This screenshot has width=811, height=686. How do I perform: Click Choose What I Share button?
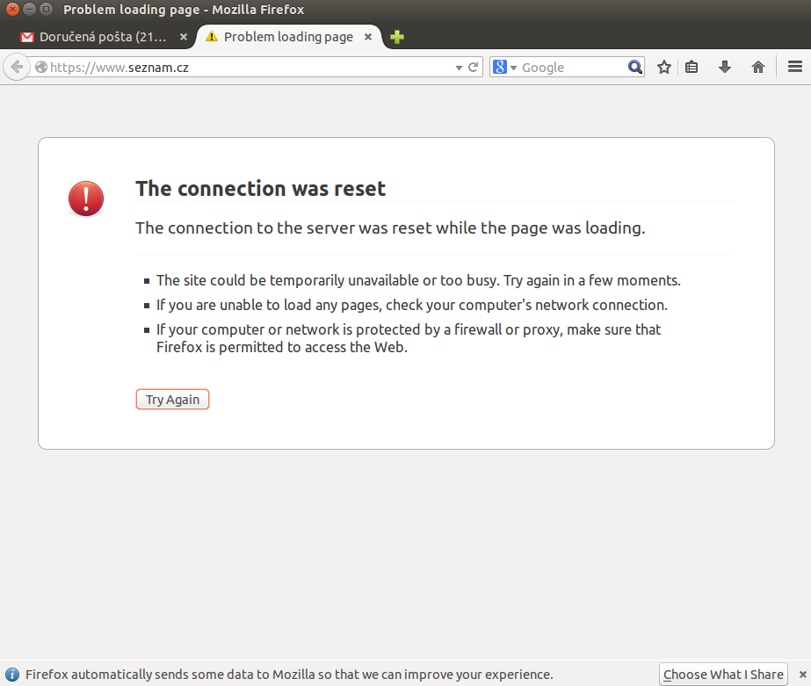pos(723,675)
